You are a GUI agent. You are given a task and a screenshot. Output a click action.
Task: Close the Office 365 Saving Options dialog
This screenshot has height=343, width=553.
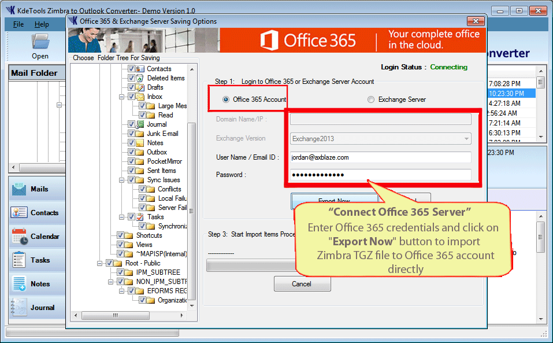[476, 21]
